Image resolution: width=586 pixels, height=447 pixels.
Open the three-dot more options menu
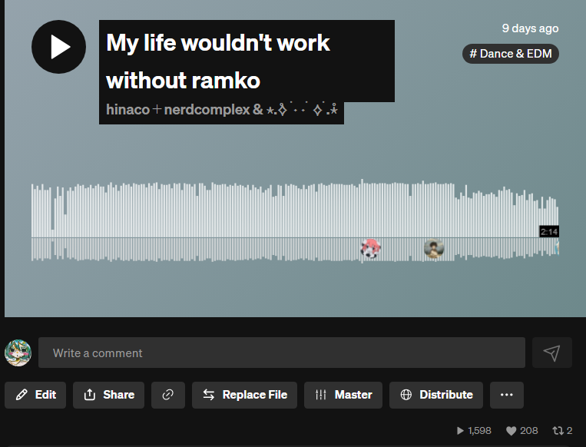[x=507, y=395]
